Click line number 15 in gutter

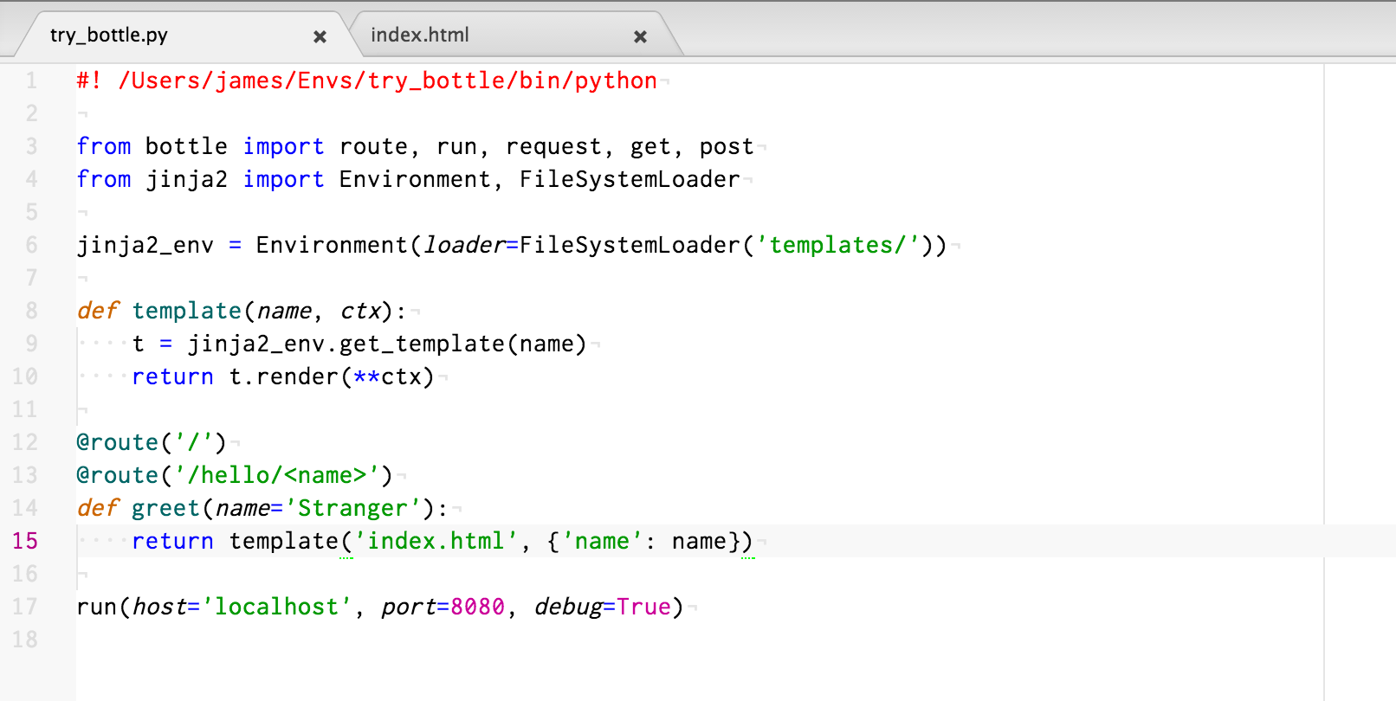(x=25, y=541)
